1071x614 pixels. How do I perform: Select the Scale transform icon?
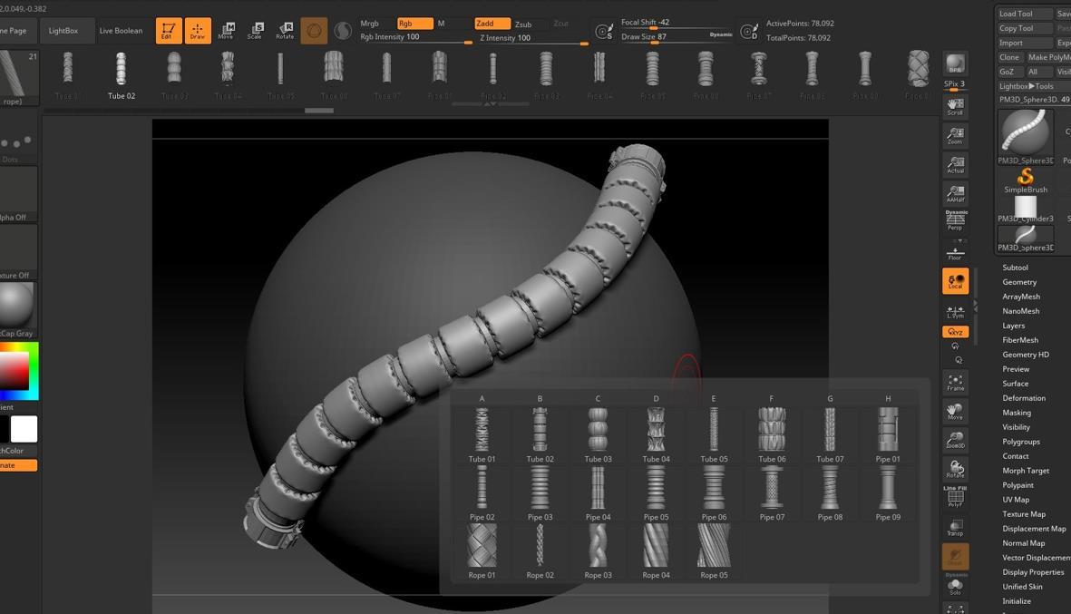pos(255,31)
